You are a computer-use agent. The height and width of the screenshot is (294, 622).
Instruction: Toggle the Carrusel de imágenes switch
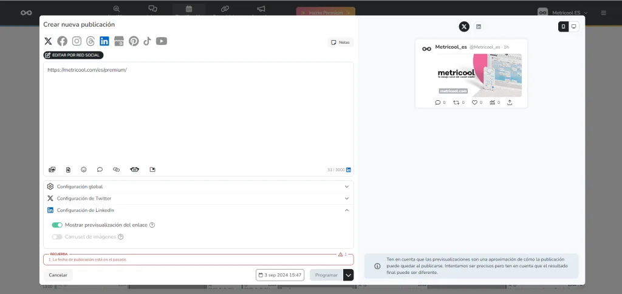(x=57, y=237)
